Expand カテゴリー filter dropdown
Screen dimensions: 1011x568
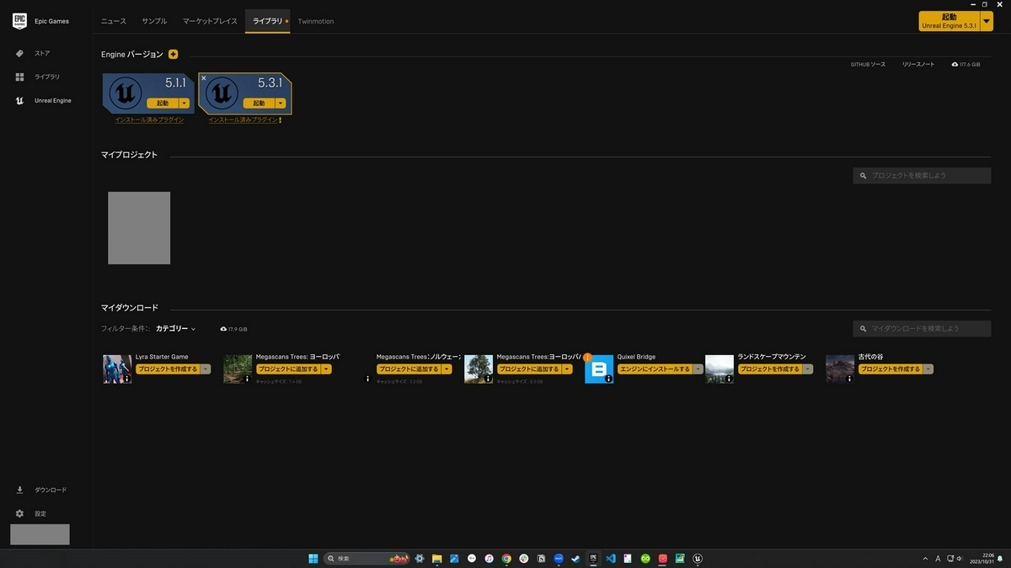click(175, 328)
